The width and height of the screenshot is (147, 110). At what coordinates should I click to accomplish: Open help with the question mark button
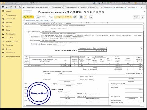click(142, 17)
